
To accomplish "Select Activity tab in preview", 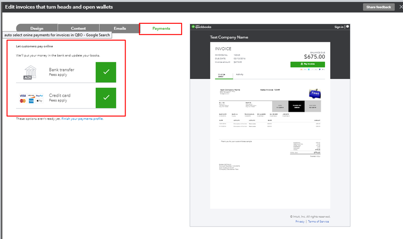I will pos(239,75).
